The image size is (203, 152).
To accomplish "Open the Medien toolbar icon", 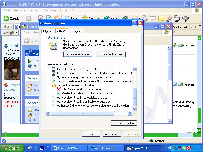I will coord(107,18).
